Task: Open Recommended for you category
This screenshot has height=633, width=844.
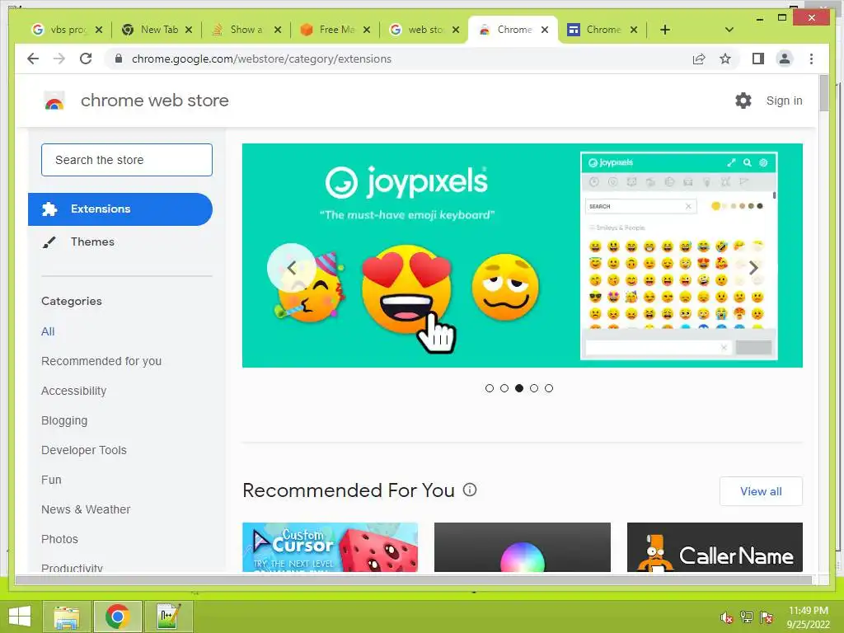Action: (x=101, y=361)
